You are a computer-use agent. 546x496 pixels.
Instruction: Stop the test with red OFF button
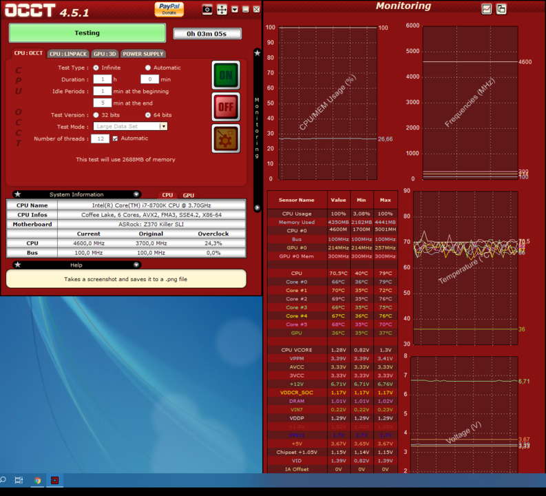point(226,107)
